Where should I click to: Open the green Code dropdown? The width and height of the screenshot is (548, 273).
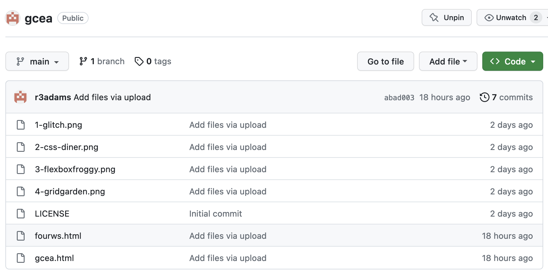513,61
